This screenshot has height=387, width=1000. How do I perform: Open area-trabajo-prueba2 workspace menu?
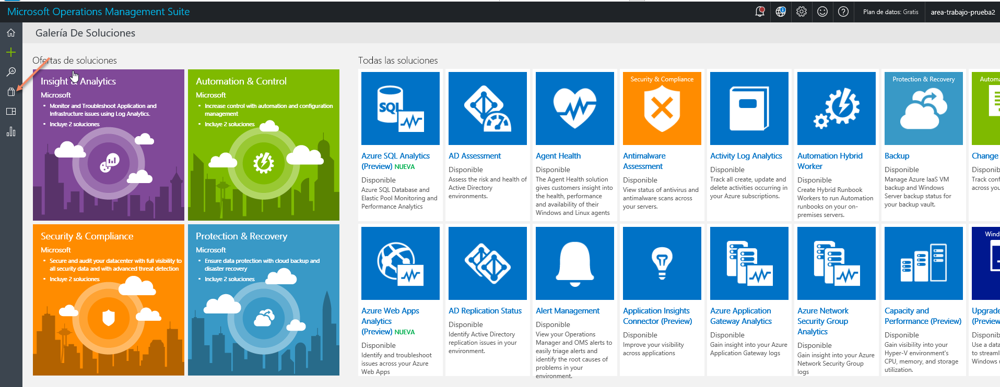[963, 12]
